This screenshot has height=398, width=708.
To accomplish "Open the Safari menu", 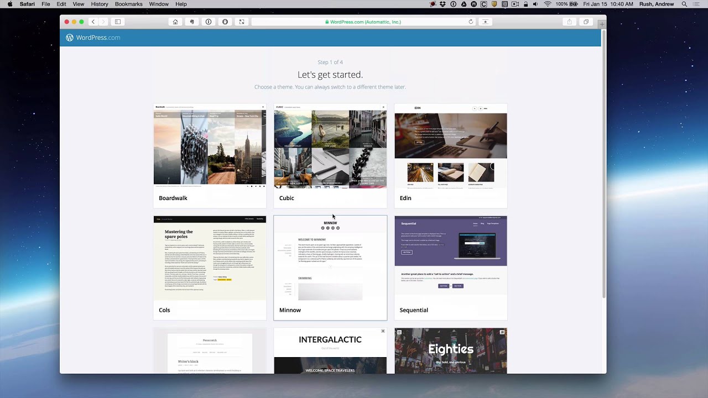I will [27, 4].
